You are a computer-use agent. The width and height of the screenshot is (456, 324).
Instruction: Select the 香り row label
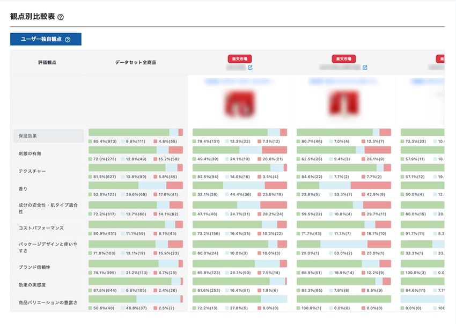tap(23, 189)
